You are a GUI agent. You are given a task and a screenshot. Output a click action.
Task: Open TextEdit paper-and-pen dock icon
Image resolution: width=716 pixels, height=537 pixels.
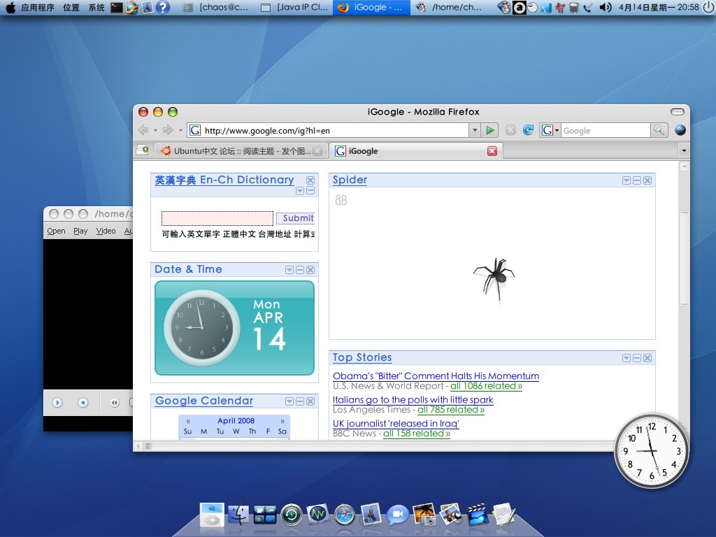[x=504, y=514]
